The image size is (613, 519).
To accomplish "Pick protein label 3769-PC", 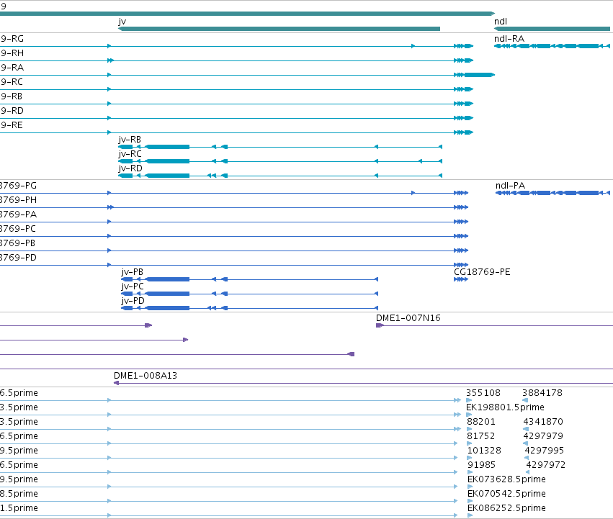I will coord(17,229).
